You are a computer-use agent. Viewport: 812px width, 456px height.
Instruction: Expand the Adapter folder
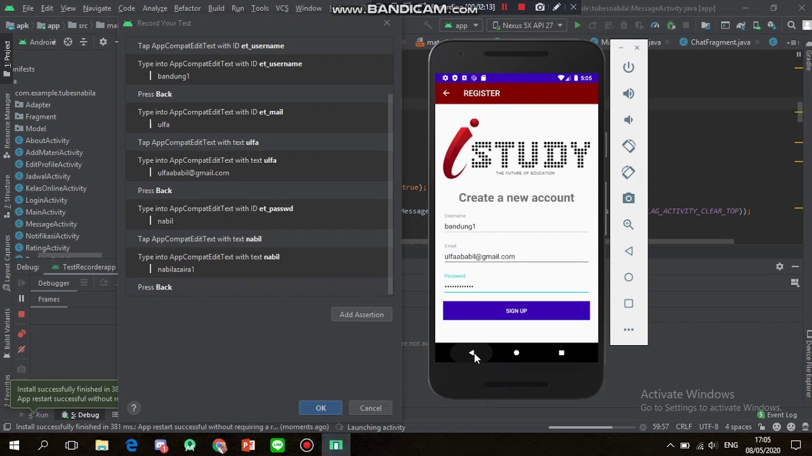pos(38,104)
